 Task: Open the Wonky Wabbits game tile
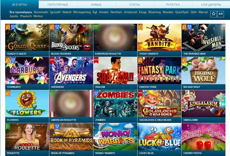(x=115, y=137)
